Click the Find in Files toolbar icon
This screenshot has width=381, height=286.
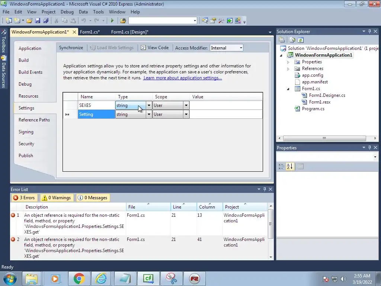(123, 21)
